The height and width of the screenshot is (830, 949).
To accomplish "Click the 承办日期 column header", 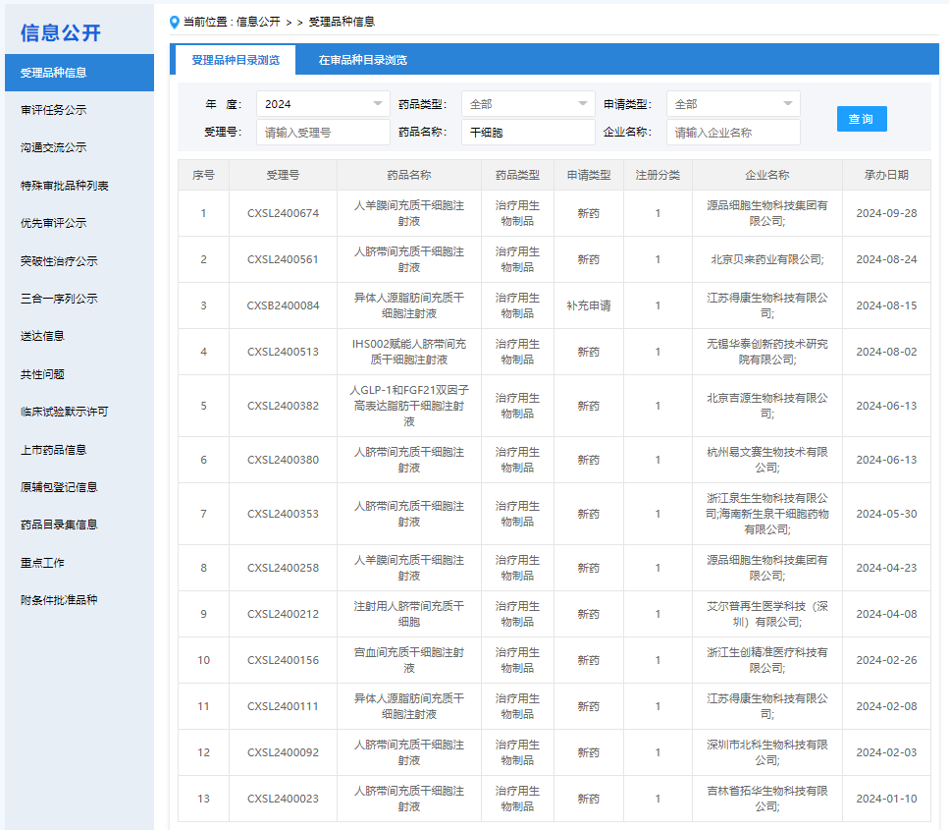I will [885, 175].
